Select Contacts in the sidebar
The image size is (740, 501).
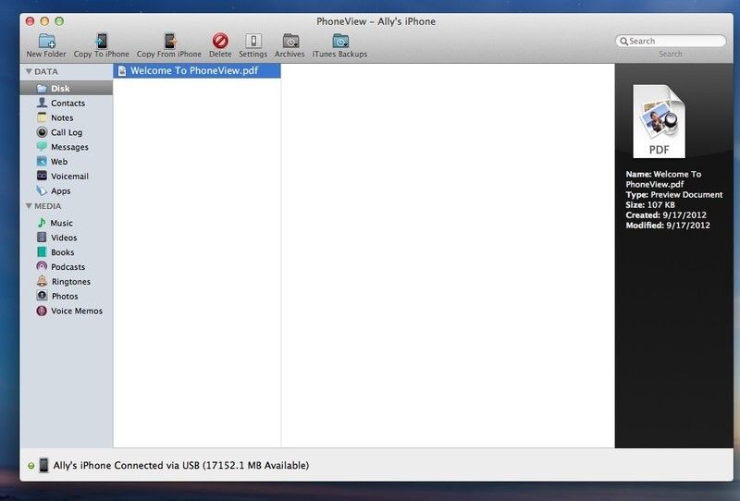pos(68,104)
